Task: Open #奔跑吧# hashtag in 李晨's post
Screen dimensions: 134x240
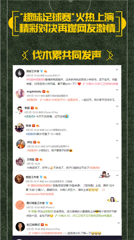Action: point(30,117)
